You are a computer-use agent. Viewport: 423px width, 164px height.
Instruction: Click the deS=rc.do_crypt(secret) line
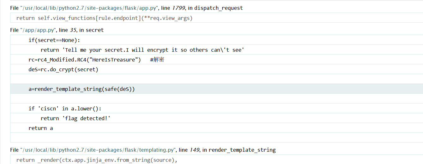pyautogui.click(x=216, y=69)
